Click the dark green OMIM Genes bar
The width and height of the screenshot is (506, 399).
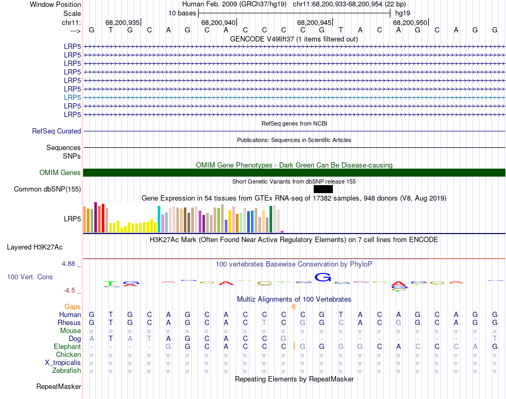click(x=294, y=172)
